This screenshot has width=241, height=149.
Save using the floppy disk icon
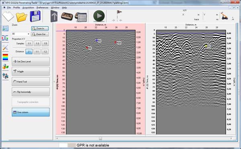tap(35, 16)
